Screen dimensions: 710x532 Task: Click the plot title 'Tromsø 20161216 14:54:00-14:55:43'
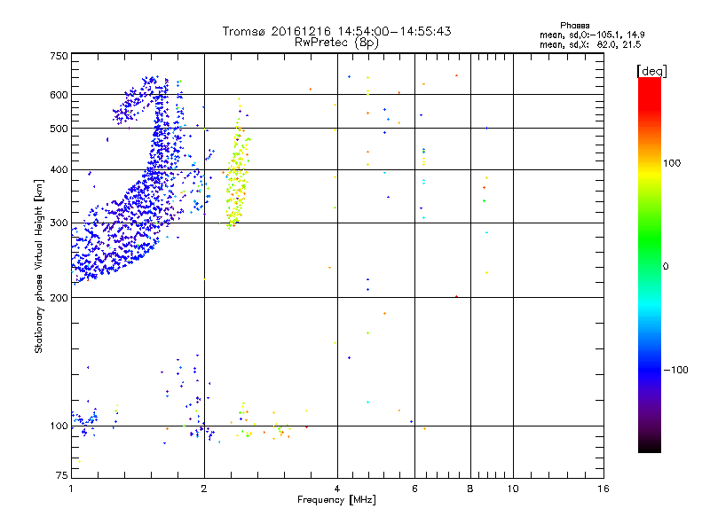click(x=336, y=31)
